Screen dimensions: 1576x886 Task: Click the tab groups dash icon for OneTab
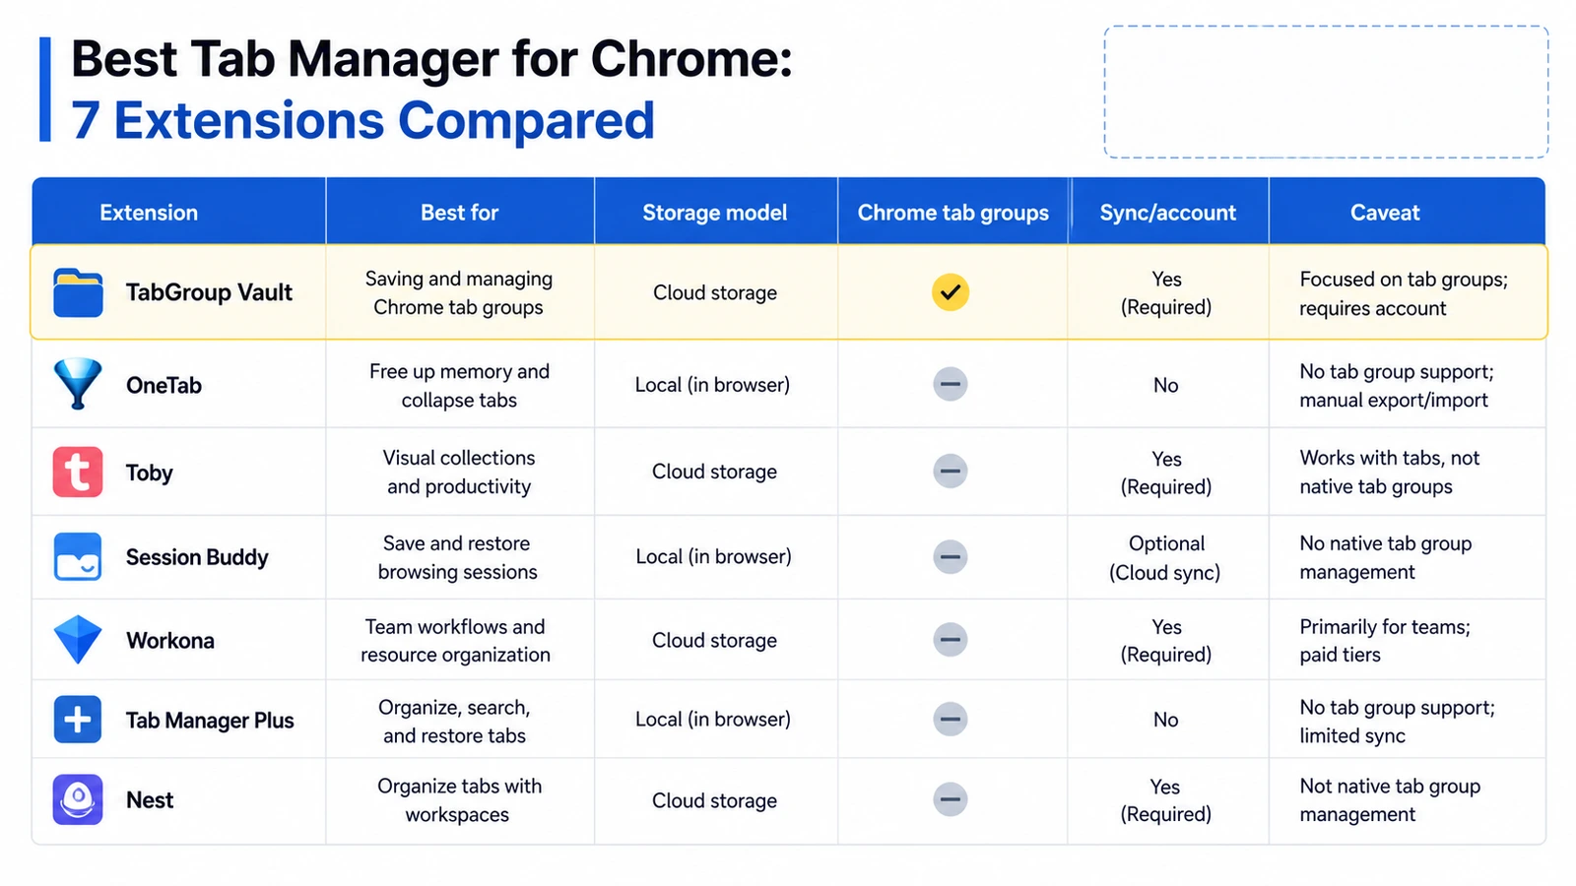(951, 384)
